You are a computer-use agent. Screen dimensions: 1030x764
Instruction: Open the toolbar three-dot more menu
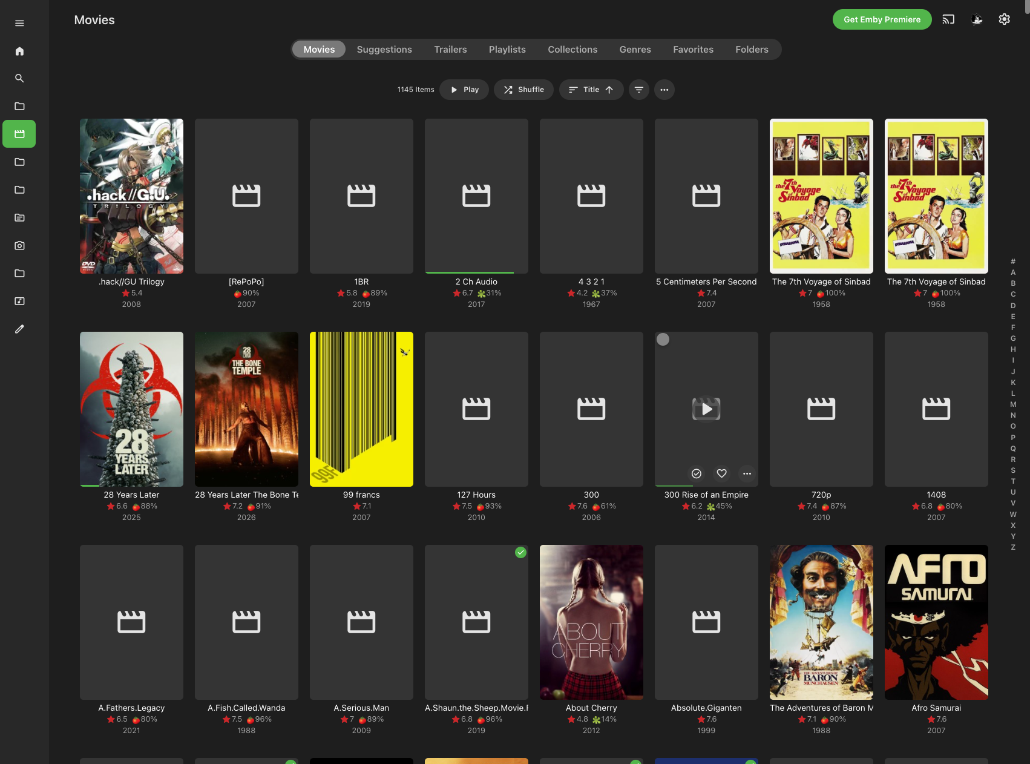(x=664, y=90)
